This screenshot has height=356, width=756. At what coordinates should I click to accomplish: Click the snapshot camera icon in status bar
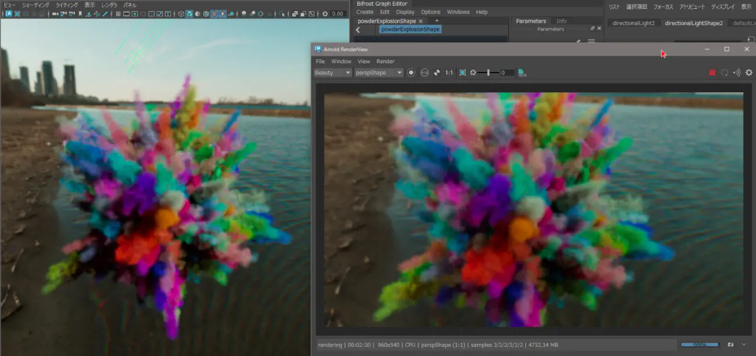tap(731, 344)
